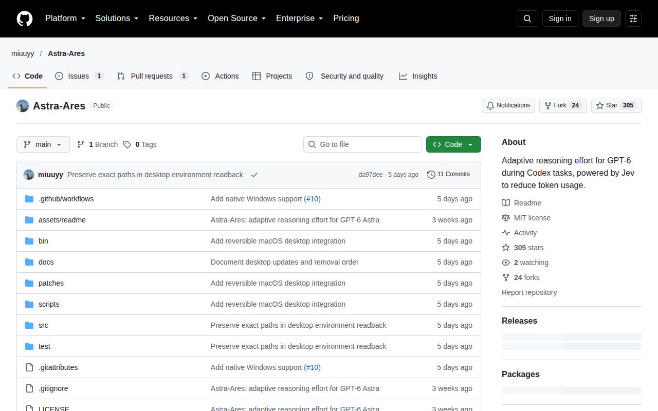The height and width of the screenshot is (411, 658).
Task: Expand the Platform menu
Action: pyautogui.click(x=65, y=18)
